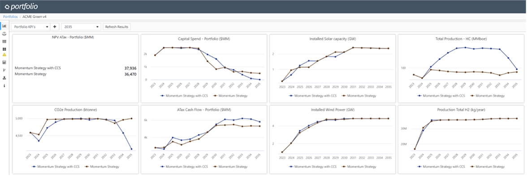Screen dimensions: 527x176
Task: Select the four-tile layout sidebar icon
Action: pyautogui.click(x=4, y=49)
